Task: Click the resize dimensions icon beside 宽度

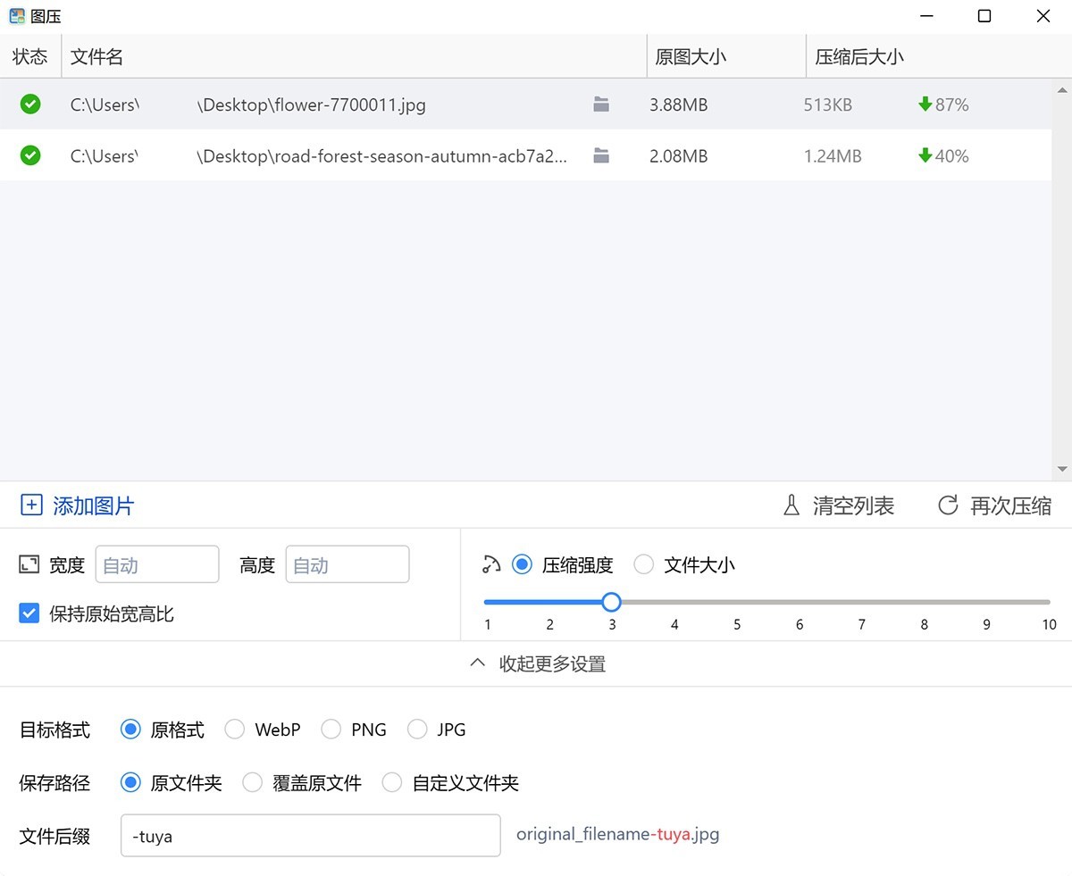Action: tap(27, 563)
